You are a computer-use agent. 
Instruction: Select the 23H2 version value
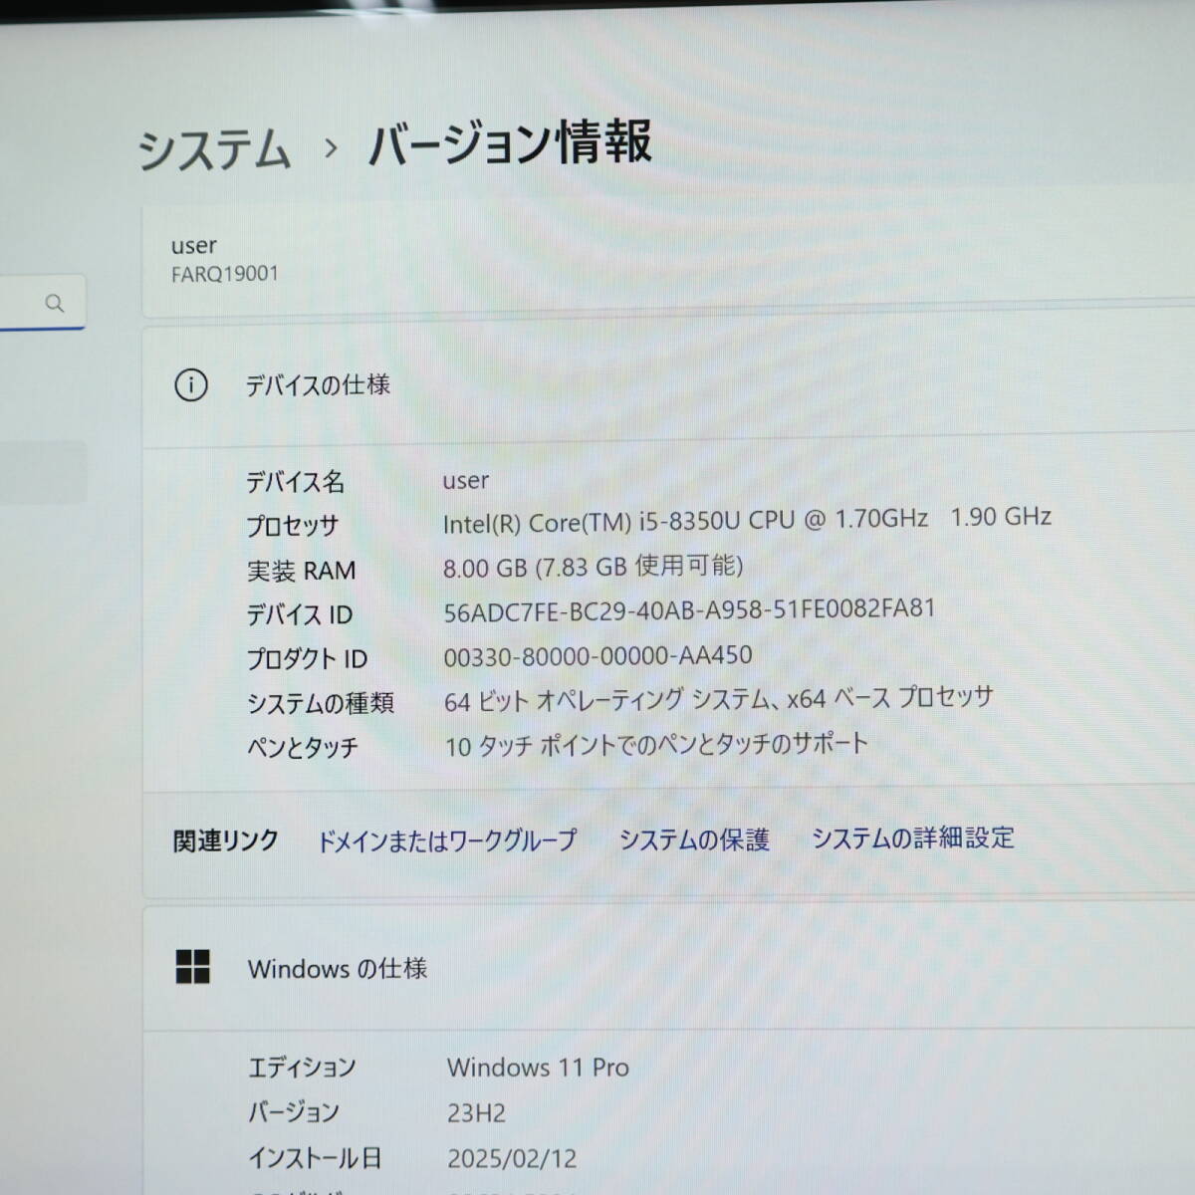(x=476, y=1112)
